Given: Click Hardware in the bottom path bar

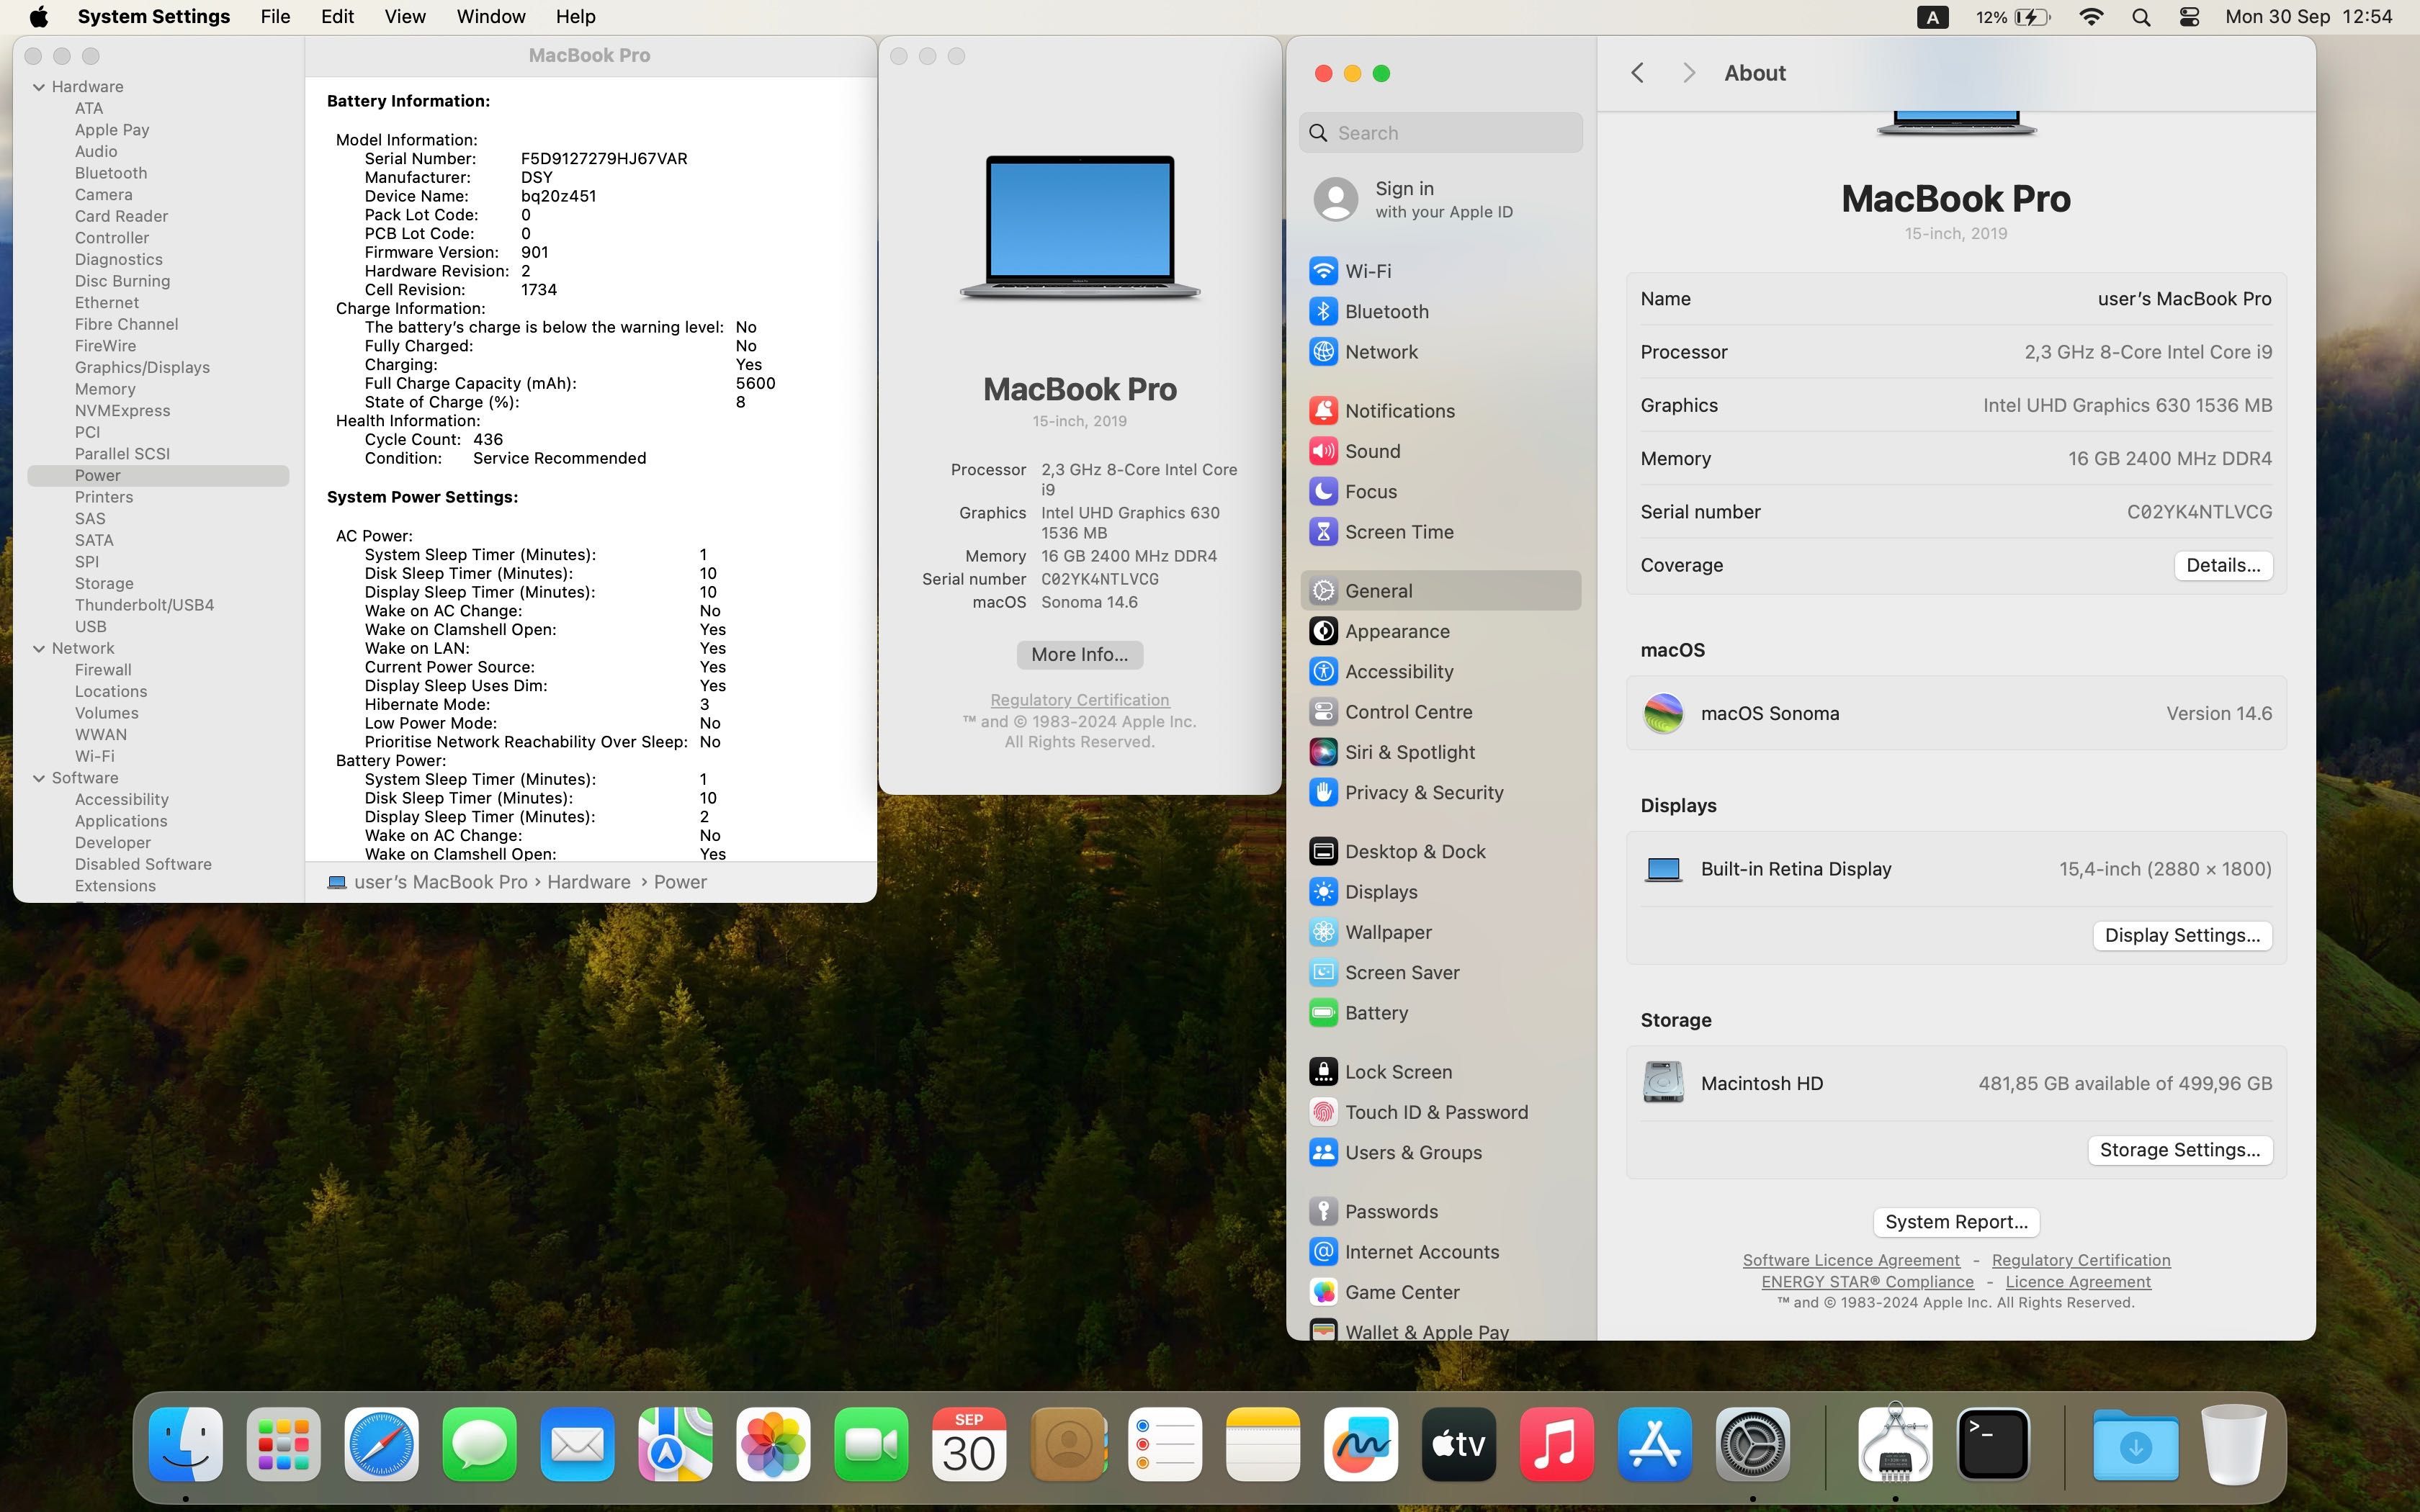Looking at the screenshot, I should coord(588,882).
